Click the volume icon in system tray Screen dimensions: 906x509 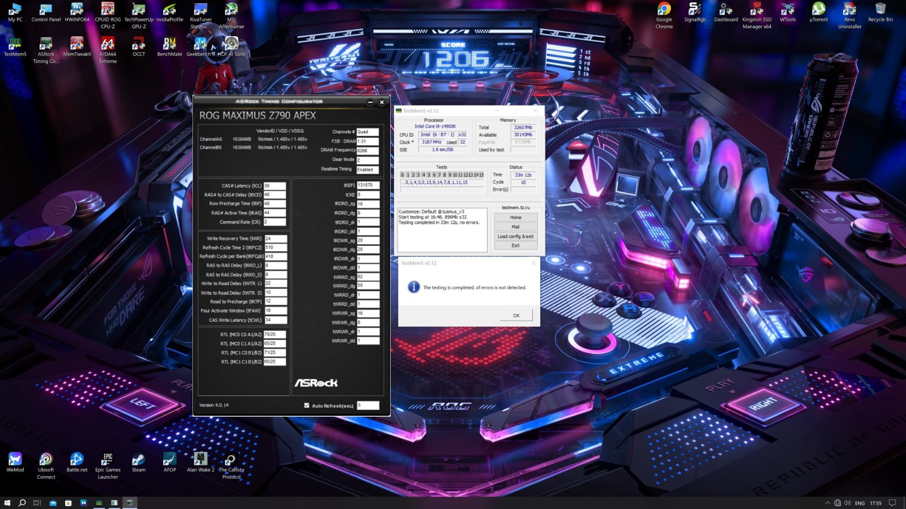point(848,503)
